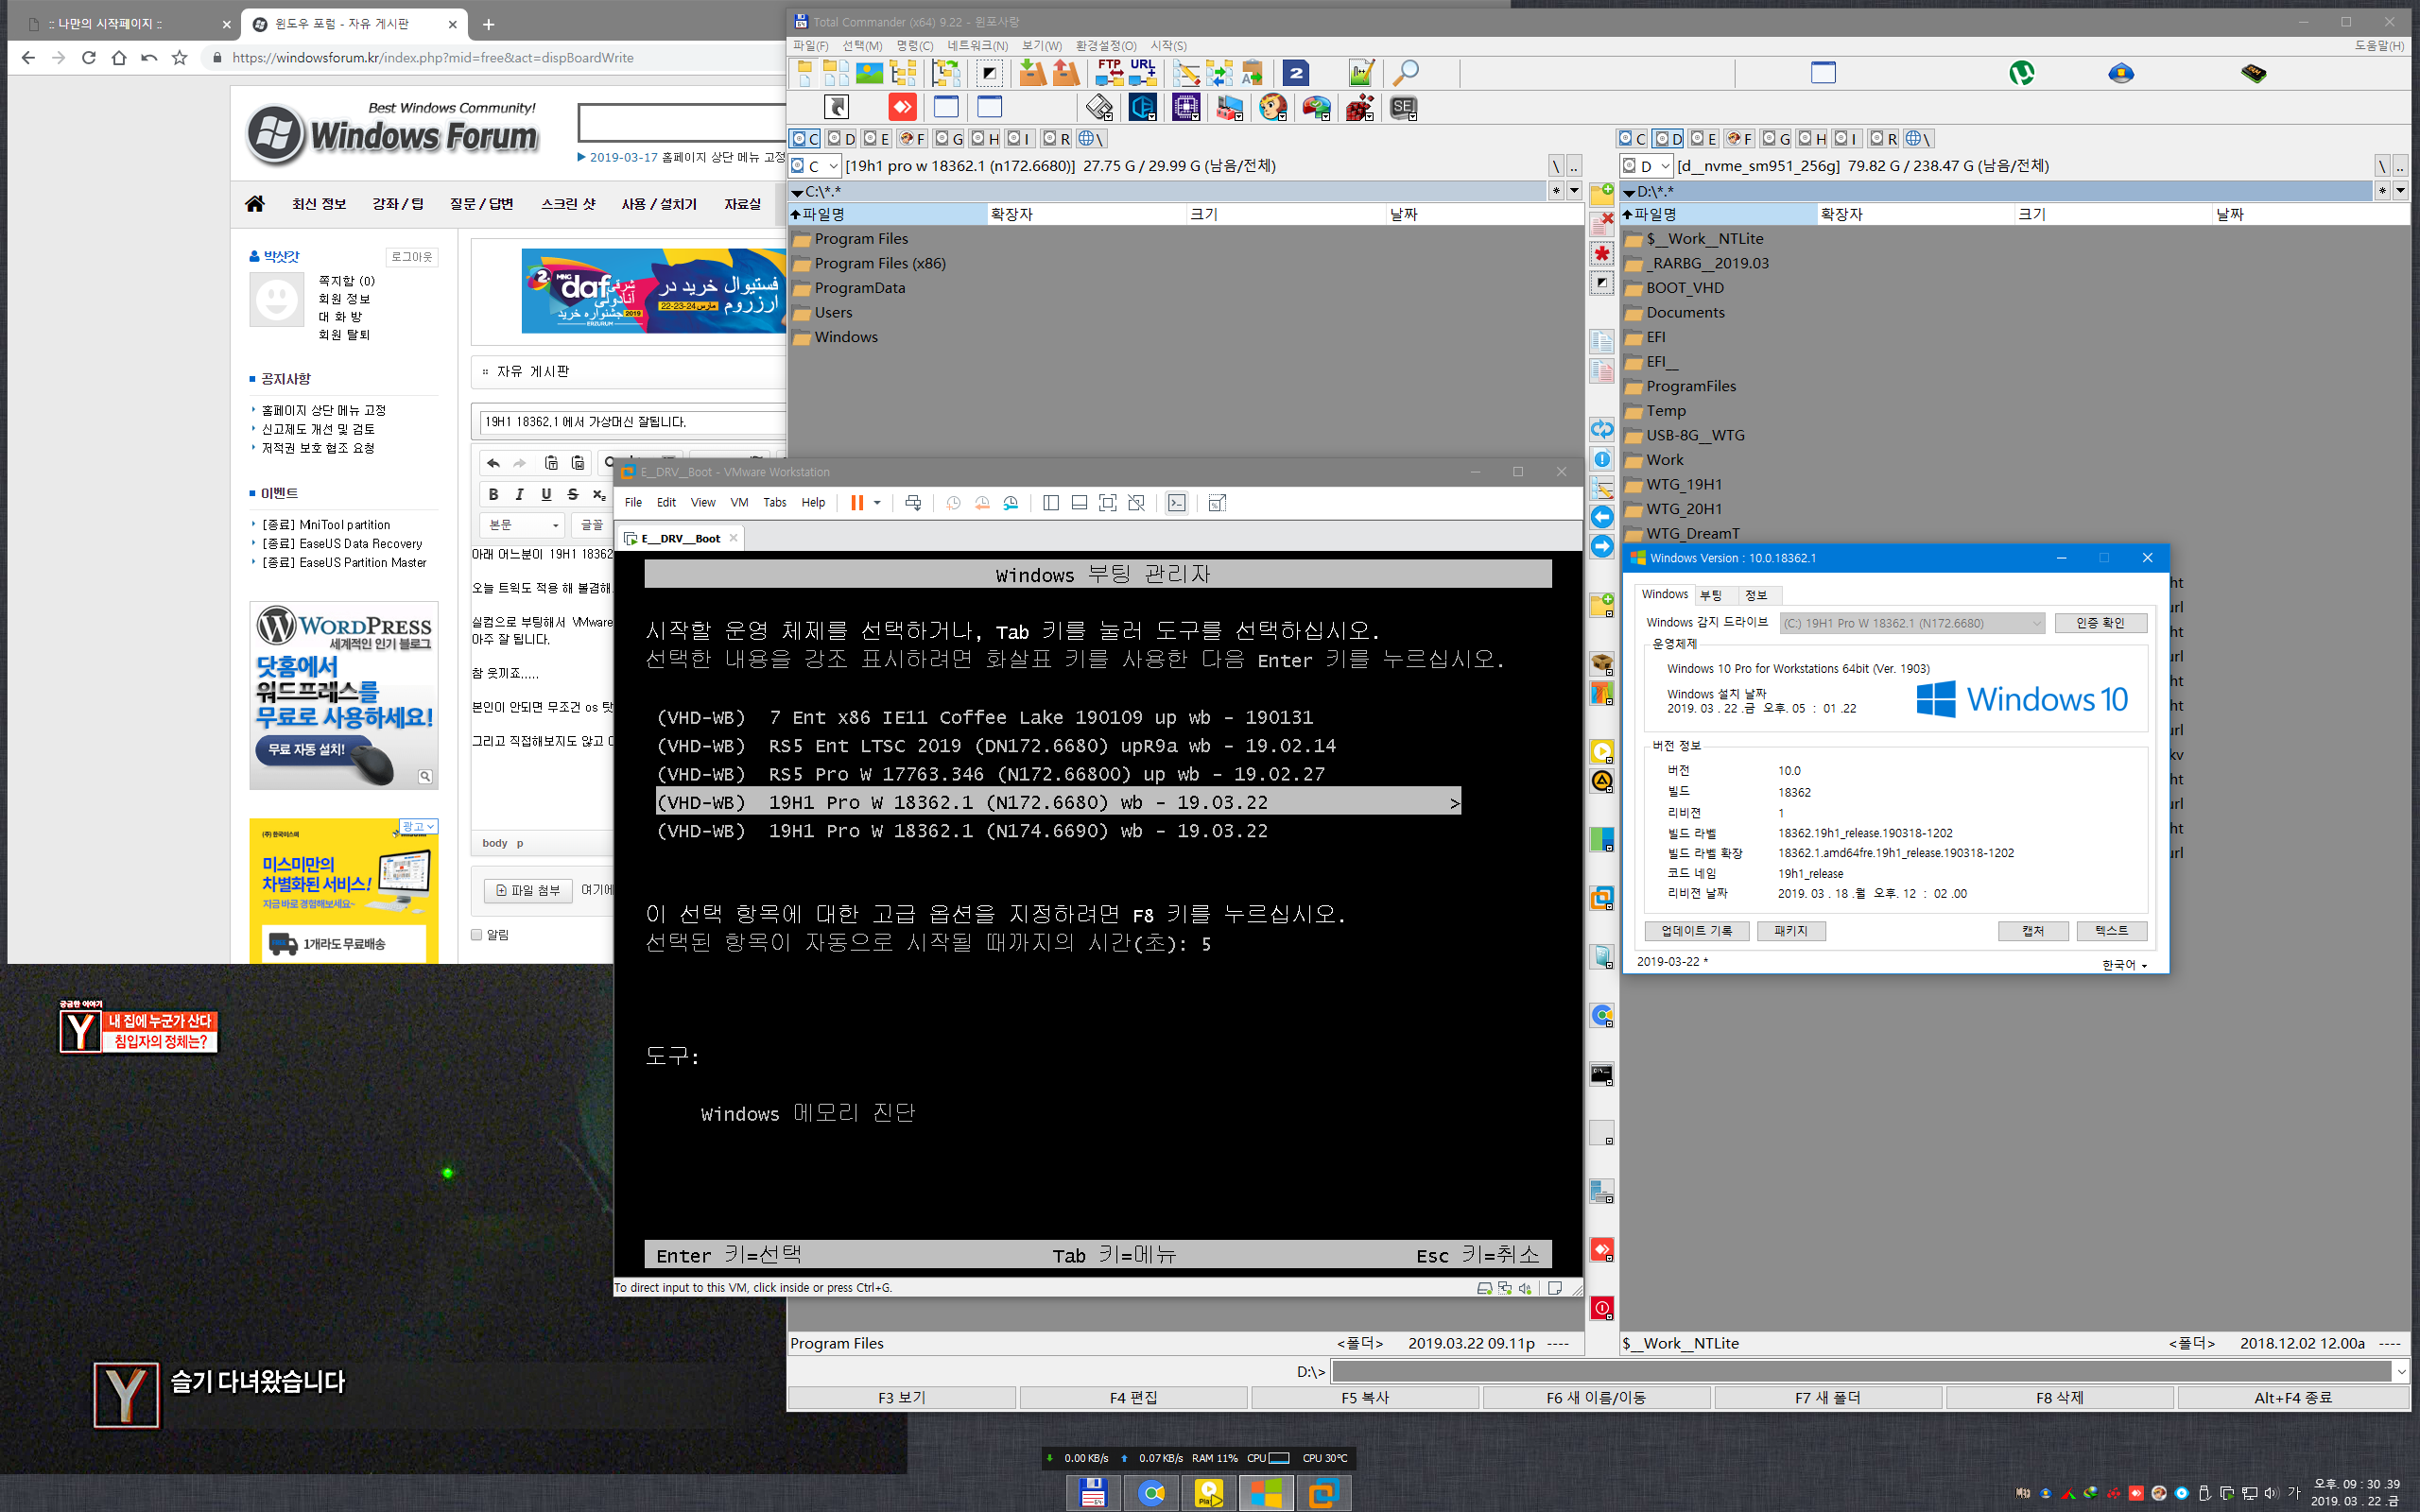
Task: Open the Tabs menu in VMware
Action: point(775,503)
